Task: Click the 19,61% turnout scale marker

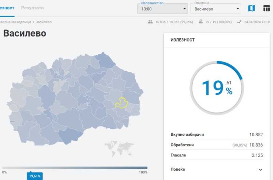Action: pos(35,176)
